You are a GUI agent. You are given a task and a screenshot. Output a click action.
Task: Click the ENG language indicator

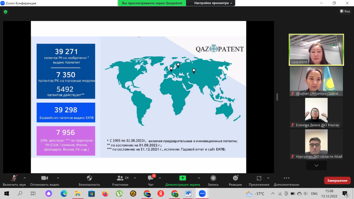[x=314, y=194]
